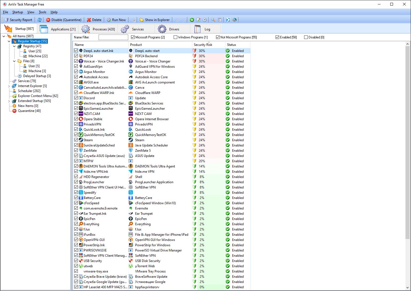Click the Security Report button
Screen dimensions: 411x291
pos(19,20)
